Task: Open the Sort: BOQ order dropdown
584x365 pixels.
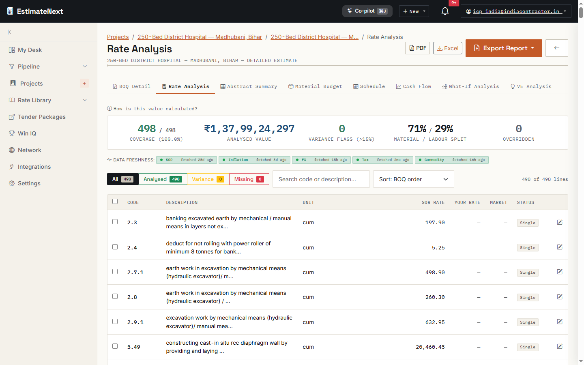Action: coord(413,179)
